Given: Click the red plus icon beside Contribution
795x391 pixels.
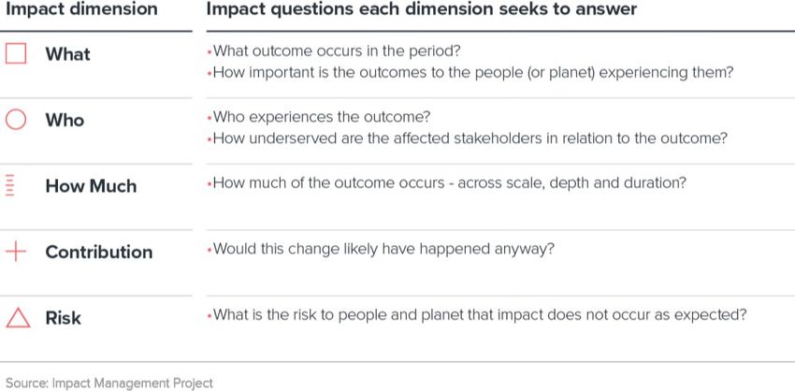Looking at the screenshot, I should point(16,252).
